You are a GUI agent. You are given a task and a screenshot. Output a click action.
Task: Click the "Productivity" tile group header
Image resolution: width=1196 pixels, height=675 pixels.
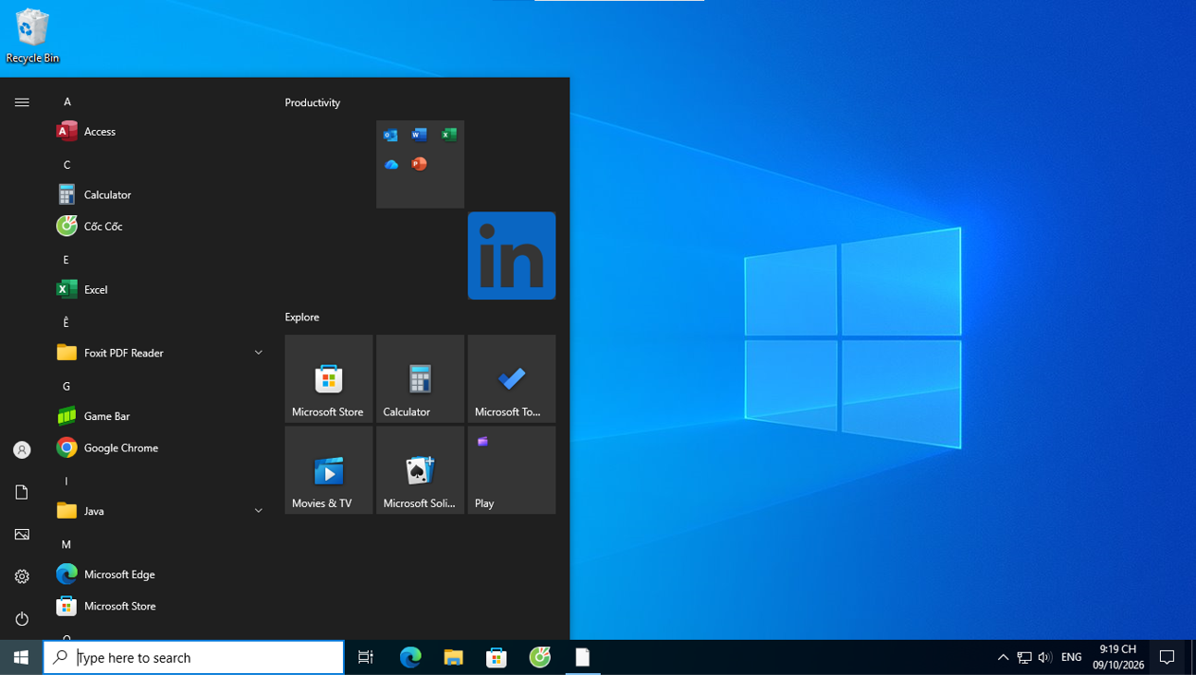(313, 102)
